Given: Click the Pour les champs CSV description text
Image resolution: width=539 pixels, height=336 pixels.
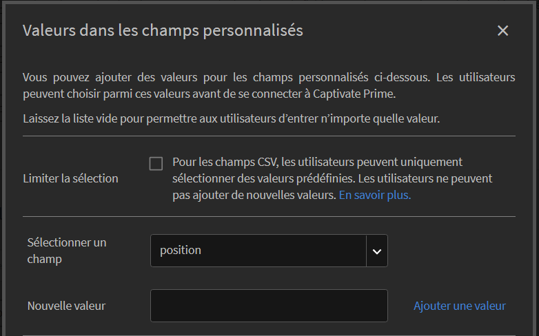Looking at the screenshot, I should pyautogui.click(x=317, y=162).
